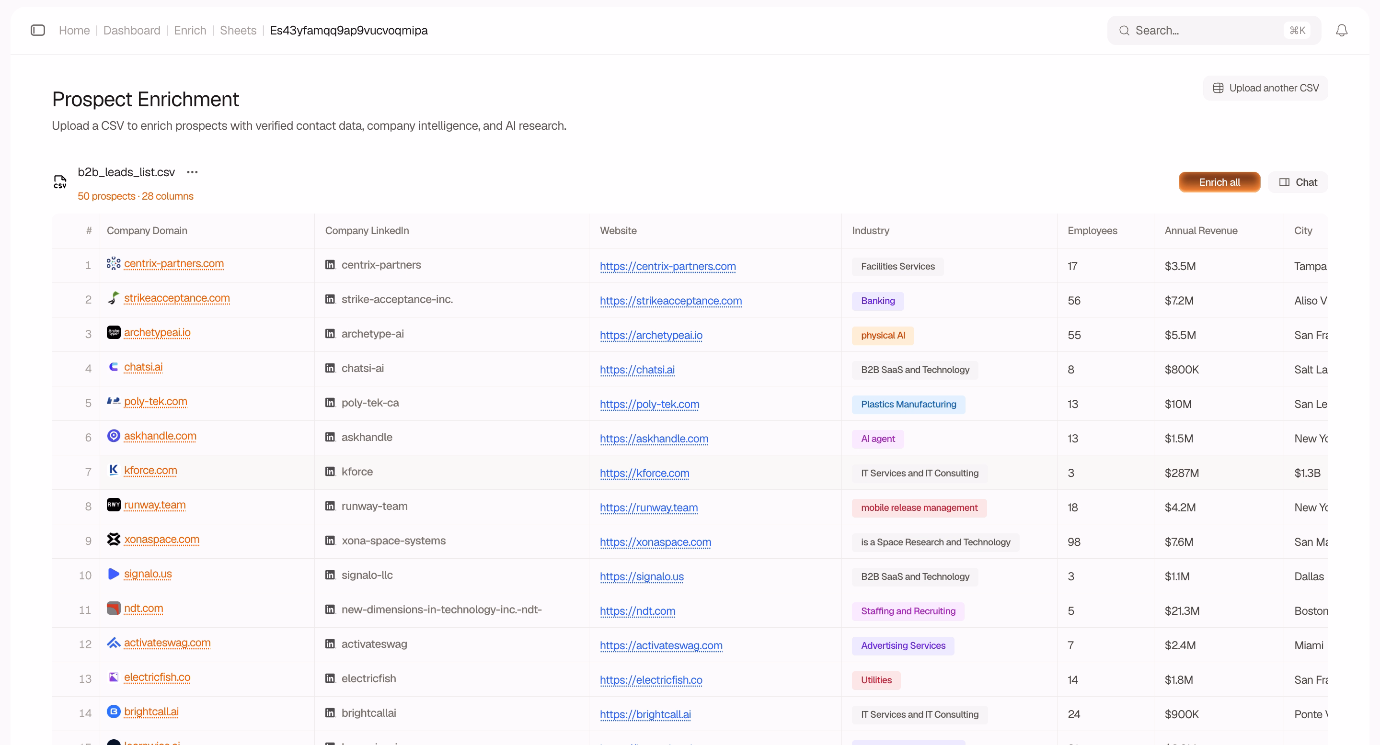Screen dimensions: 1380x745
Task: Click the centrix-partners.com company logo
Action: [114, 263]
